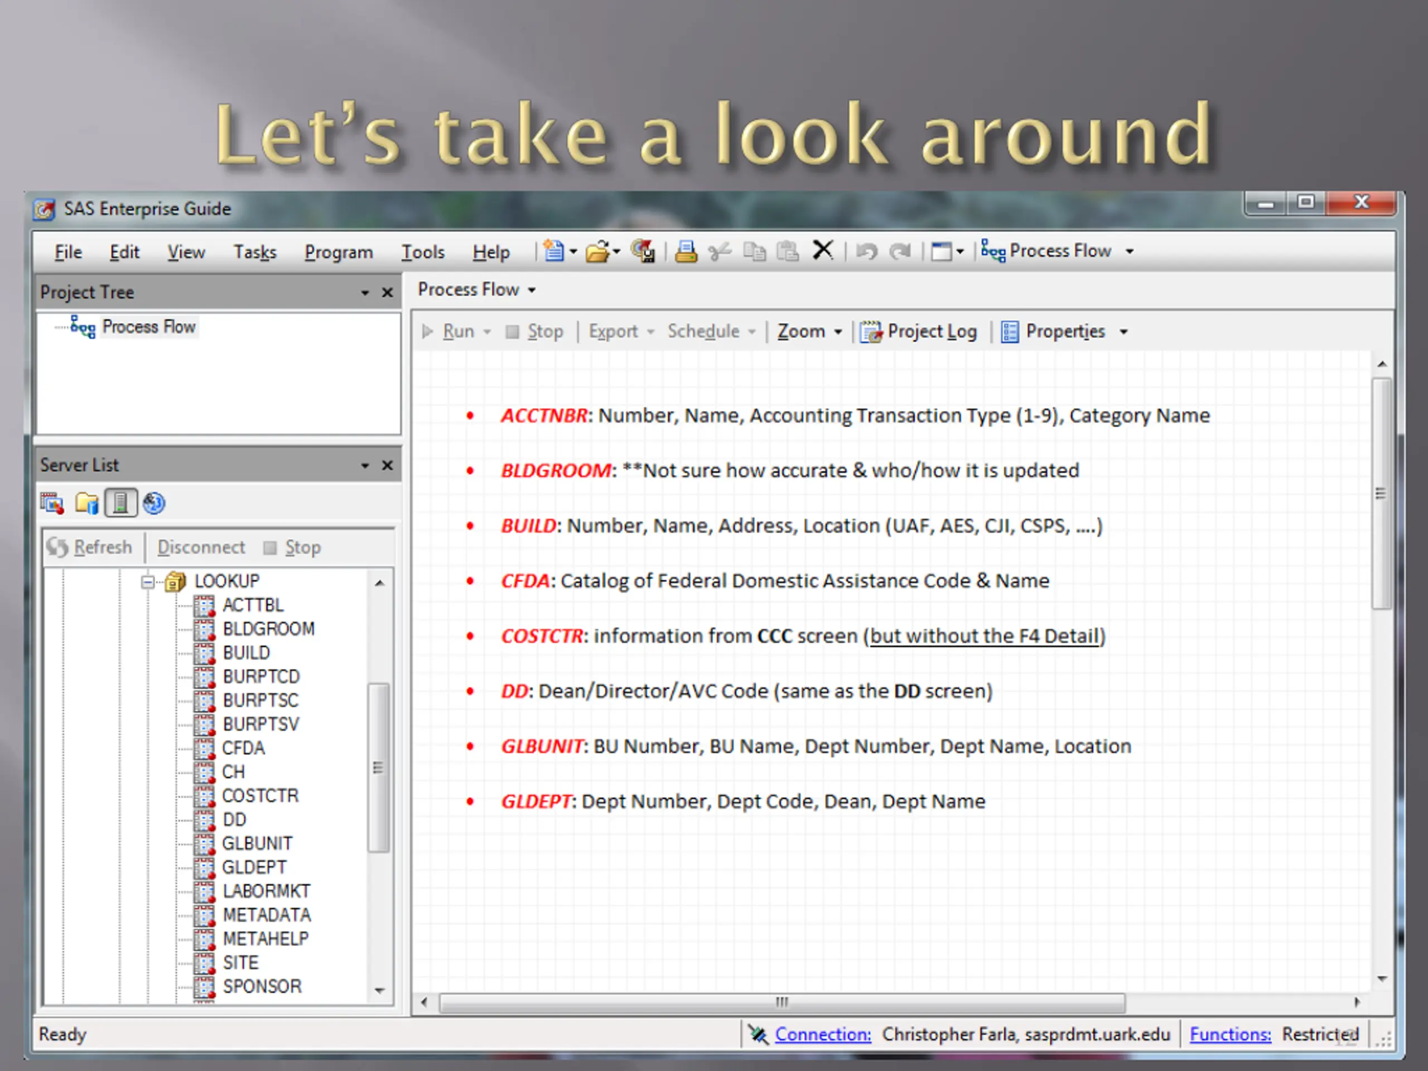This screenshot has width=1428, height=1071.
Task: Collapse the LOOKUP library node
Action: [x=148, y=582]
